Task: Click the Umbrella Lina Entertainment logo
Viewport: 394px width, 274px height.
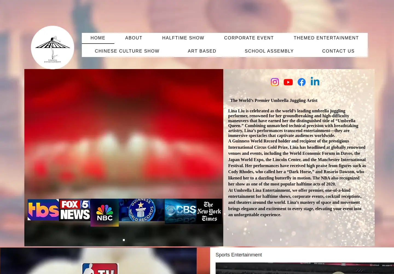Action: [53, 47]
